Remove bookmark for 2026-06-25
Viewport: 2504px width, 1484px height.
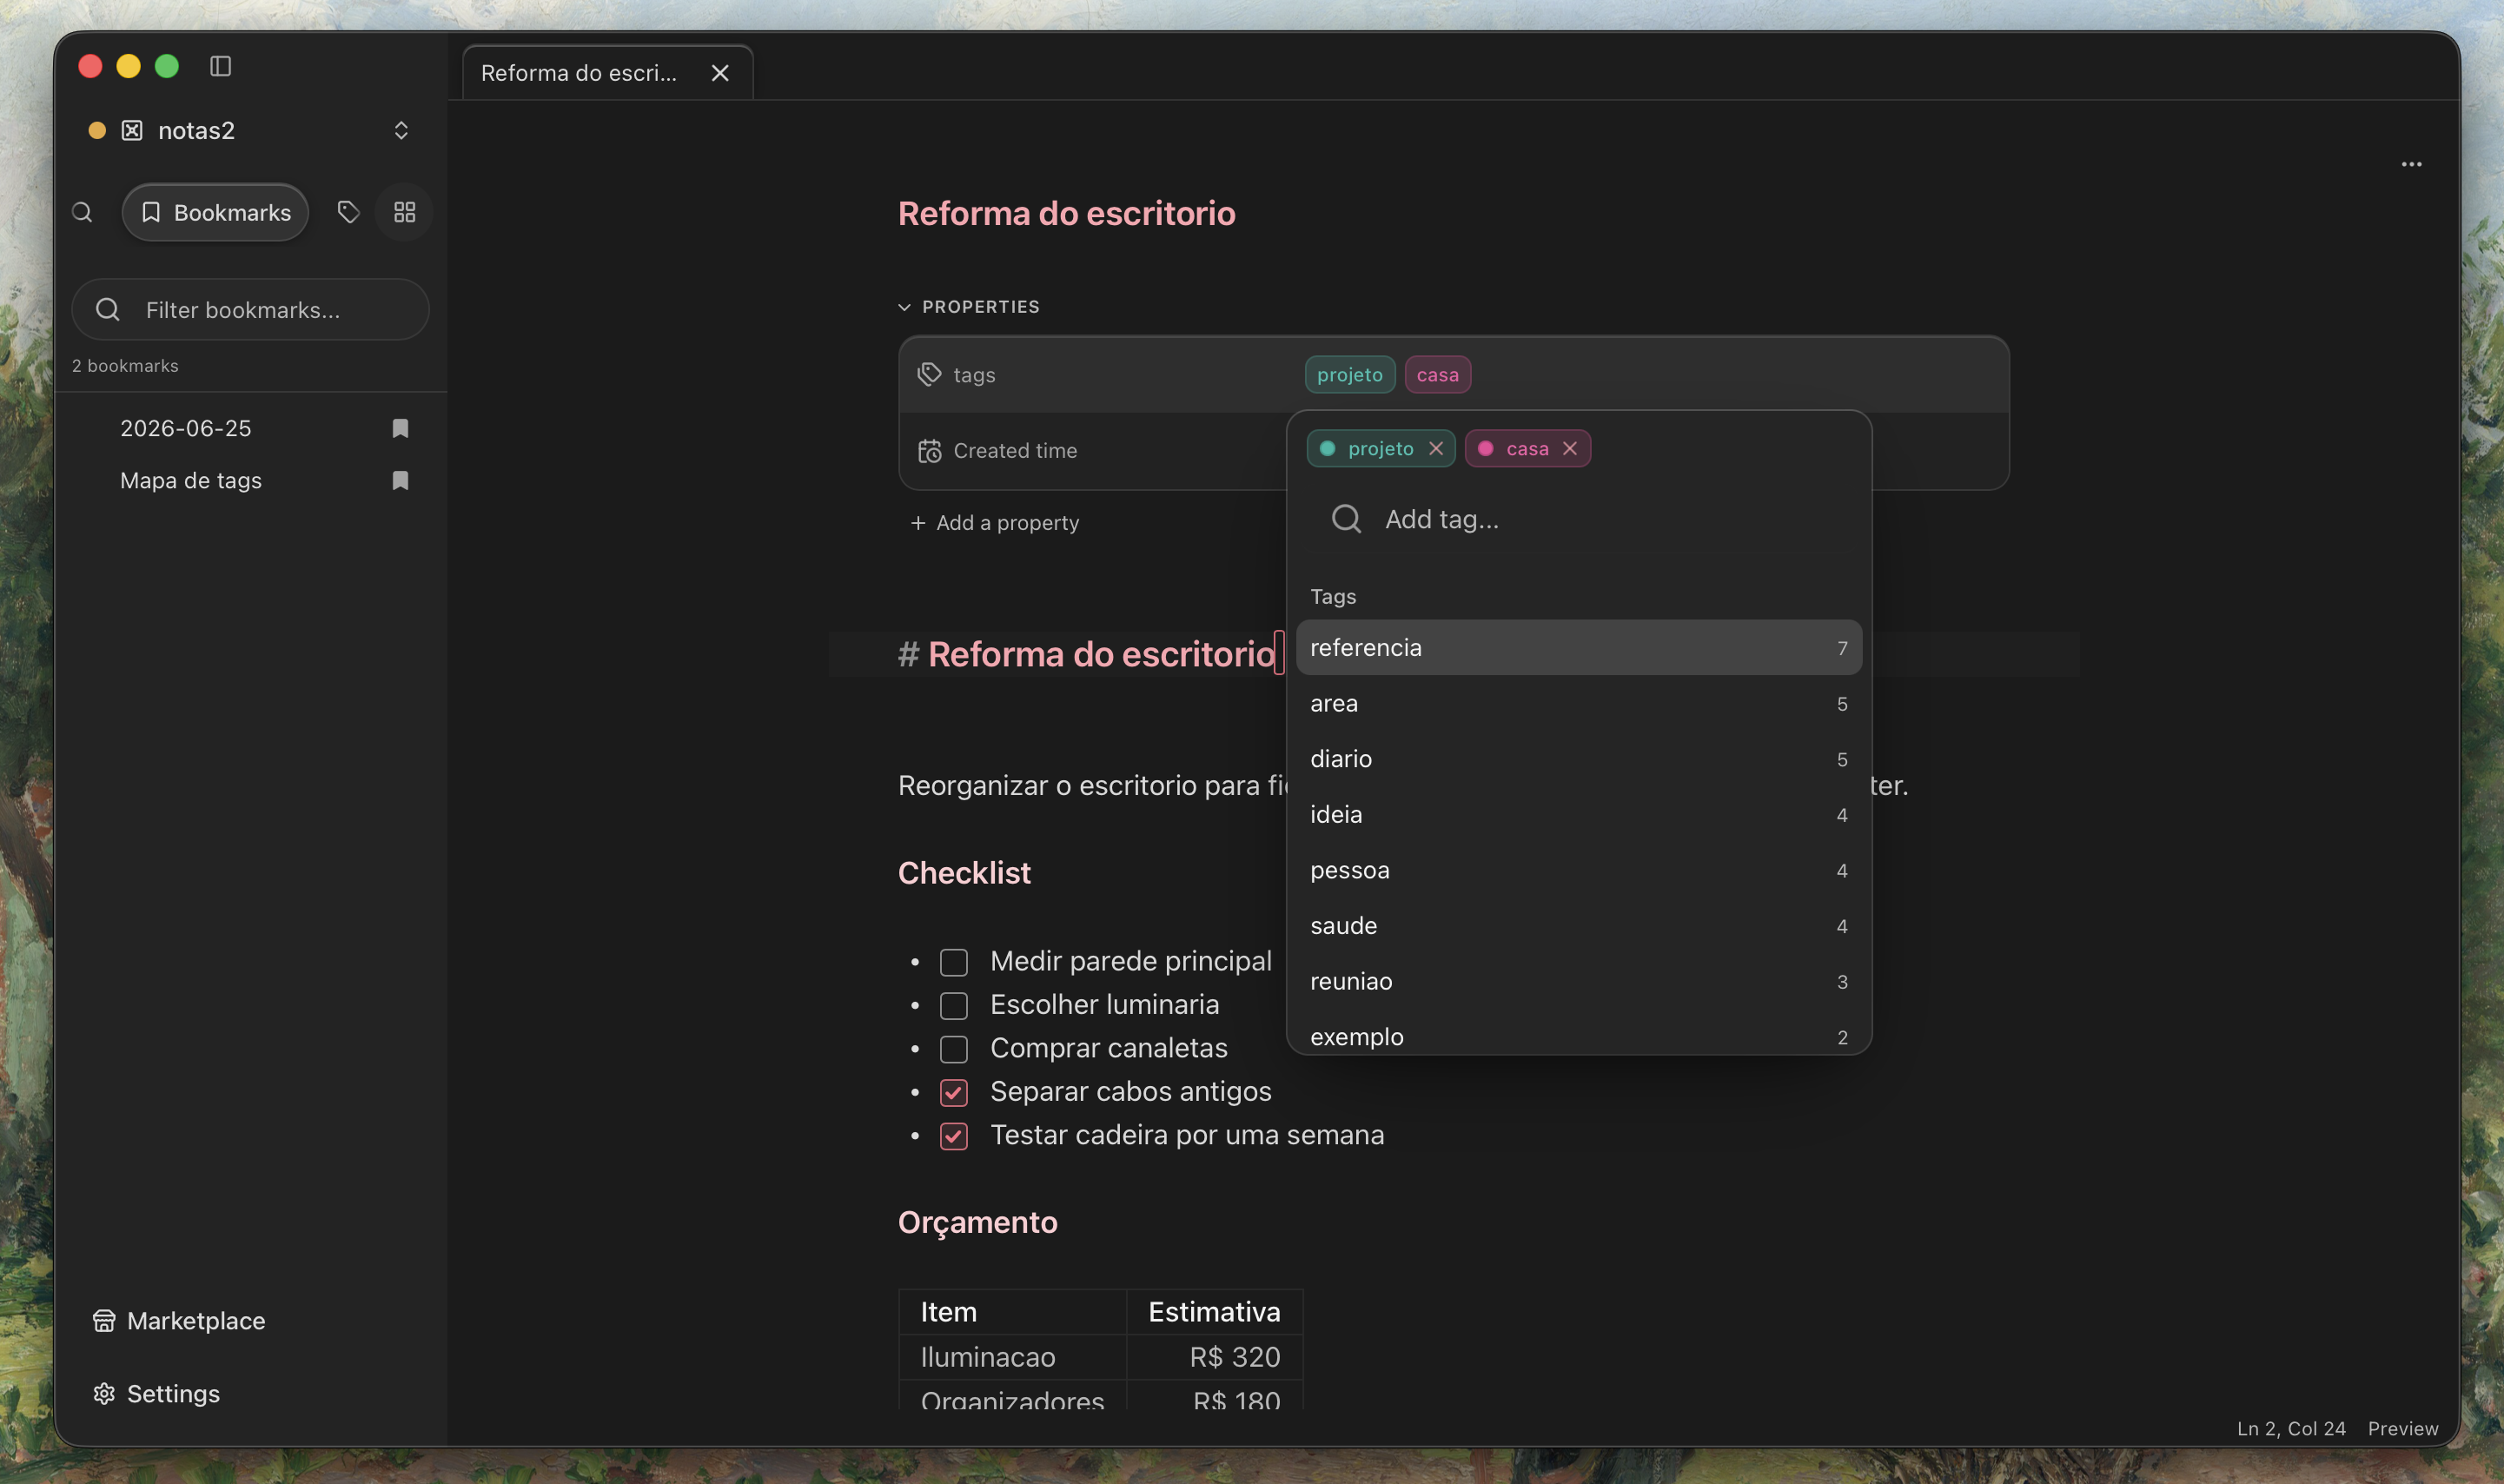(x=400, y=428)
